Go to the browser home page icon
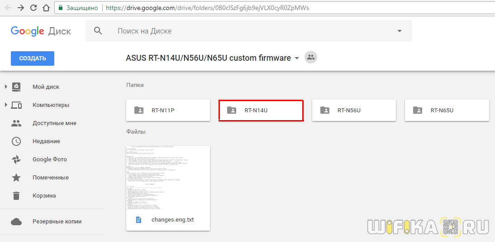This screenshot has height=242, width=495. (x=46, y=8)
